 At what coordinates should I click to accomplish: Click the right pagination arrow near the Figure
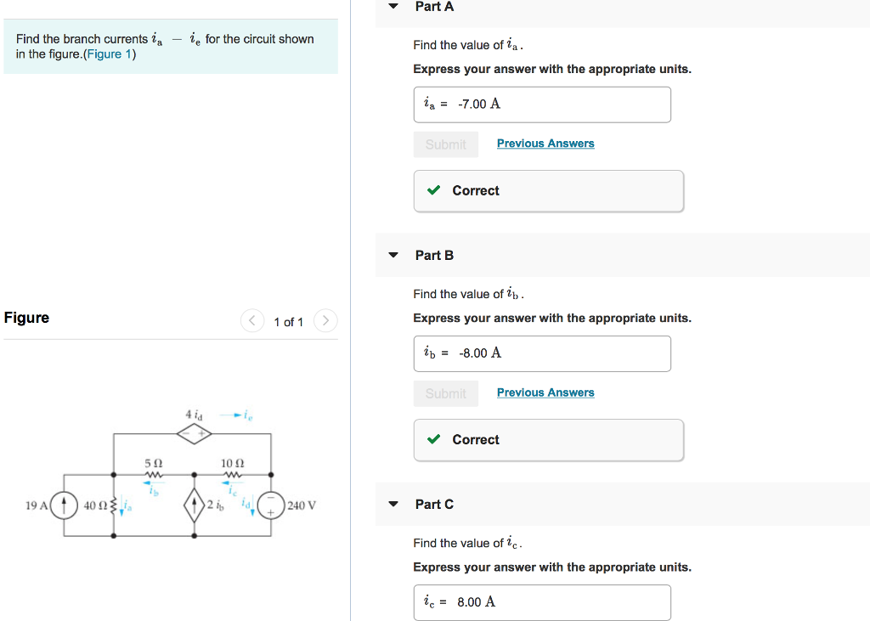click(325, 321)
